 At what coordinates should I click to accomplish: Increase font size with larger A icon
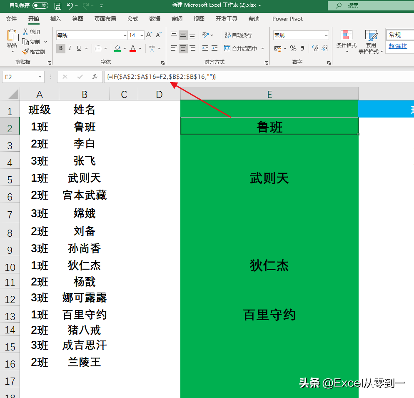pos(149,35)
